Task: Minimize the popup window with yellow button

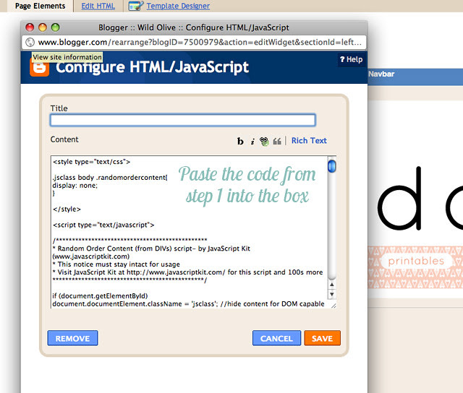Action: 43,27
